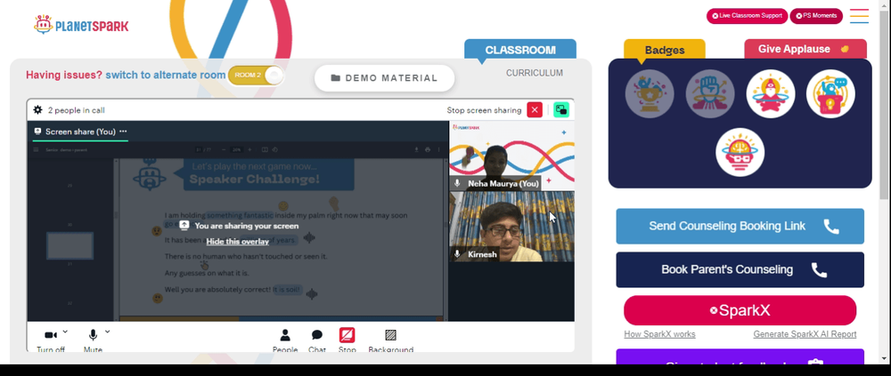The image size is (891, 376).
Task: Click Neha Maurya's microphone status icon
Action: (457, 184)
